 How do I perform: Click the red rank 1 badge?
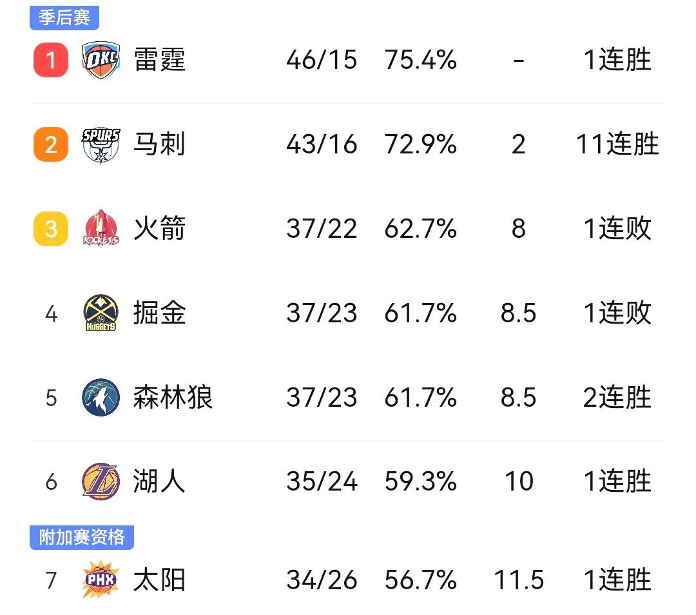[50, 59]
